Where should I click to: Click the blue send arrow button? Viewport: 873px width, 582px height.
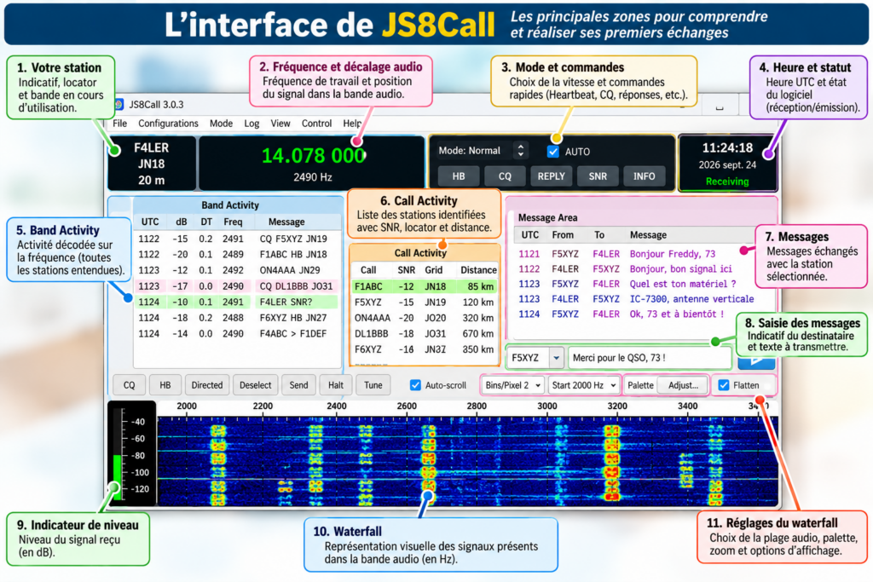(x=755, y=363)
